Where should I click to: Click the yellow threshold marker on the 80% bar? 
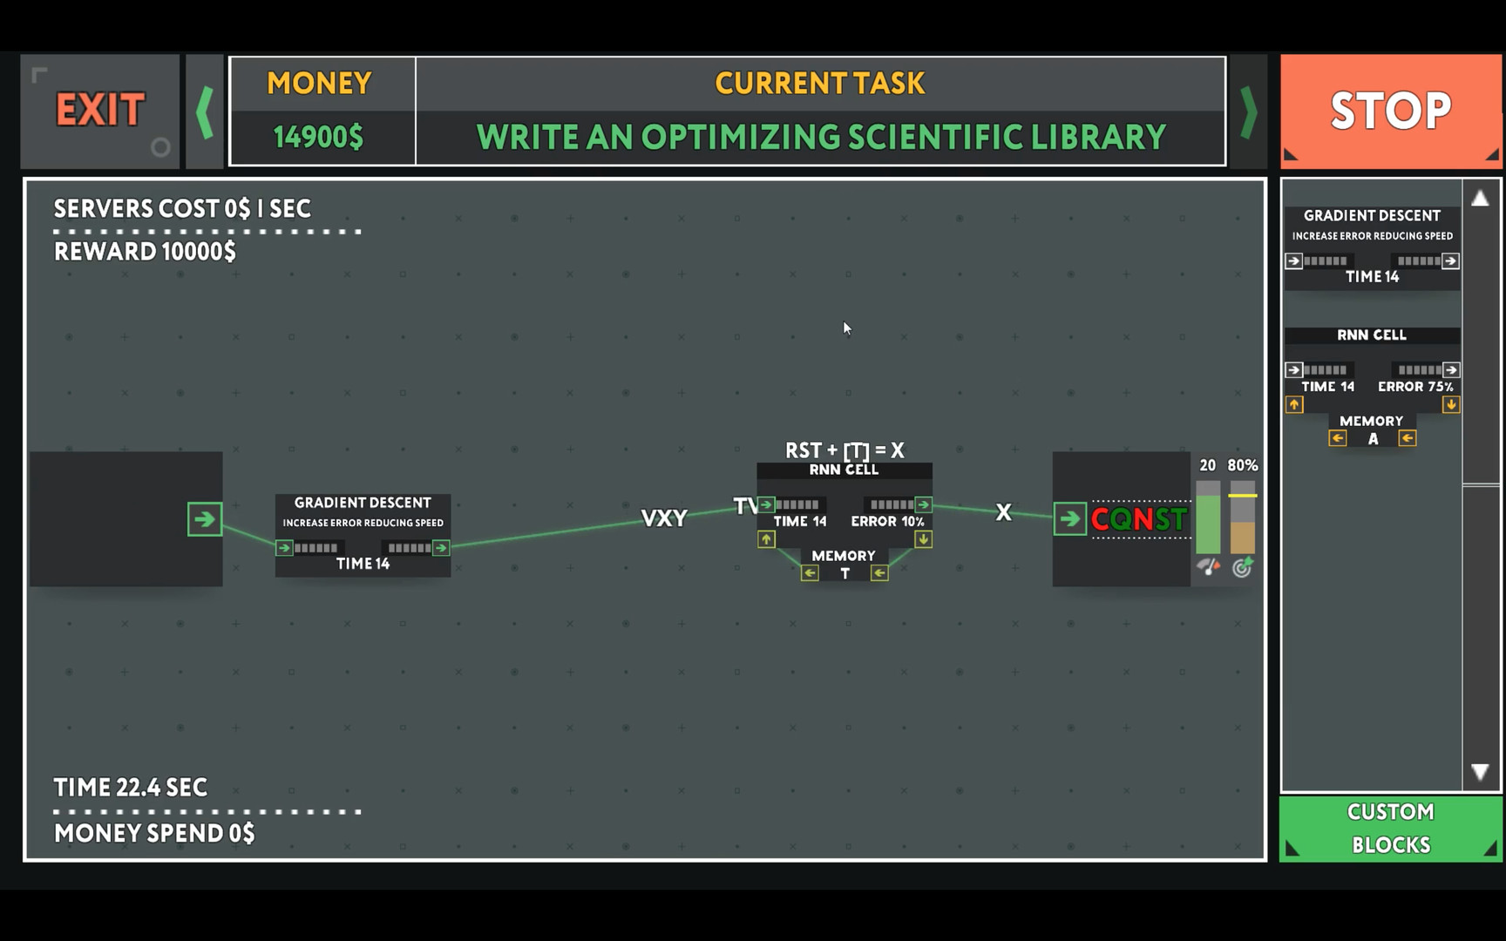[1243, 496]
